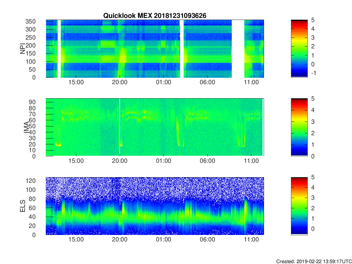Click the 11:00 time tick of ELS plot

pyautogui.click(x=251, y=240)
